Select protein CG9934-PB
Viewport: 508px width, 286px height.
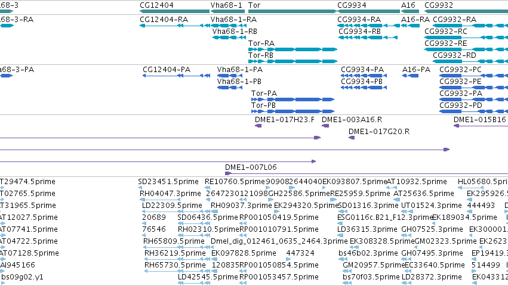362,82
